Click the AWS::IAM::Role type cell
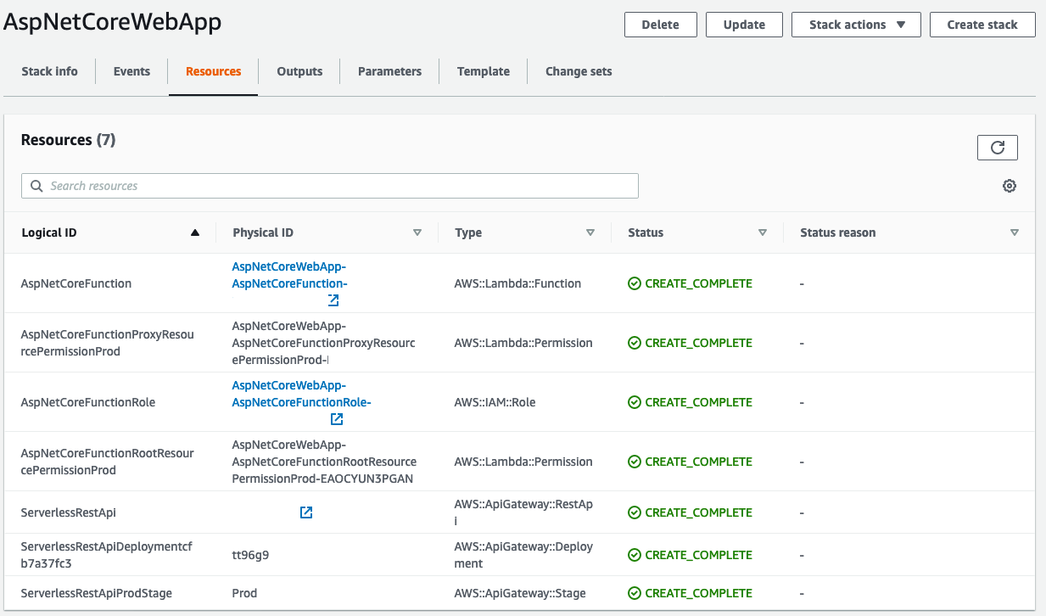The height and width of the screenshot is (616, 1046). tap(495, 402)
